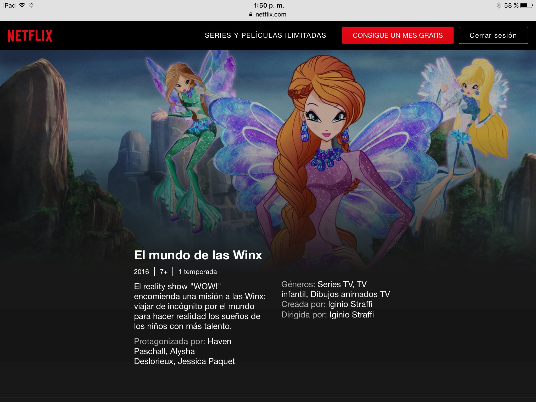Select 'Dibujos animados TV' genre link
The image size is (536, 402).
[x=350, y=294]
